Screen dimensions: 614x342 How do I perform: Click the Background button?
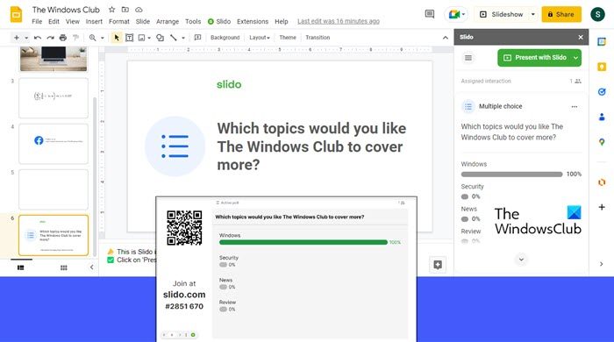225,38
